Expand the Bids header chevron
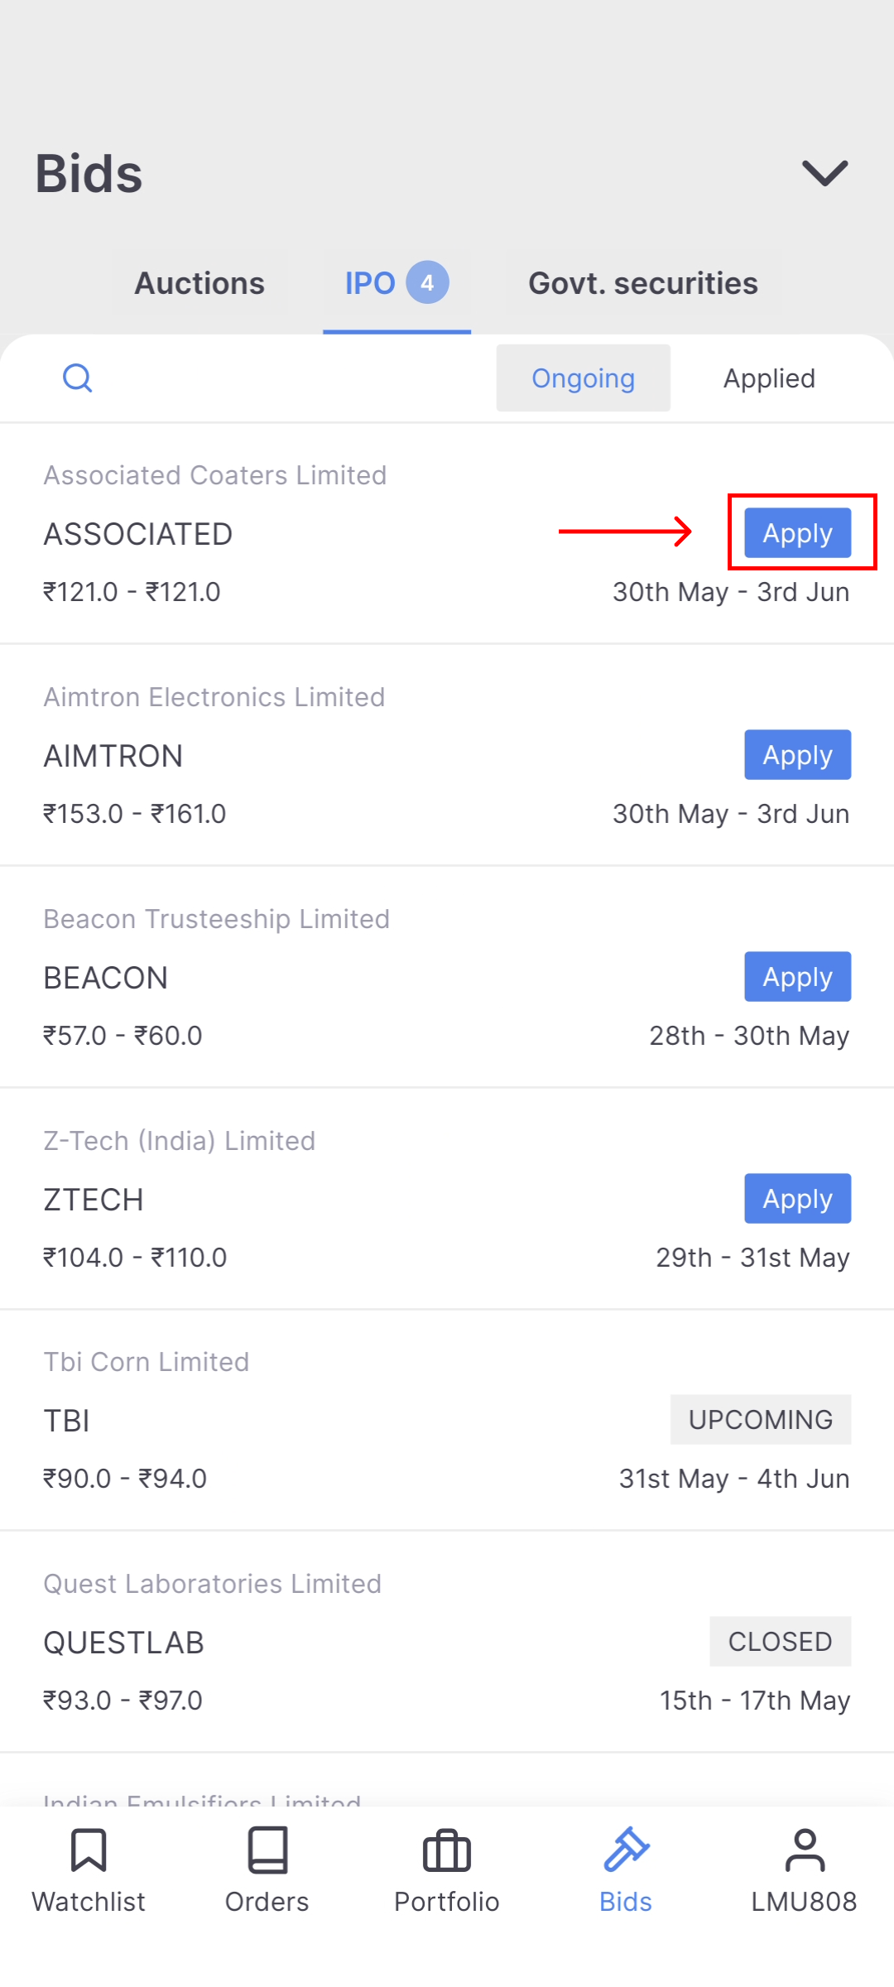 pos(825,173)
